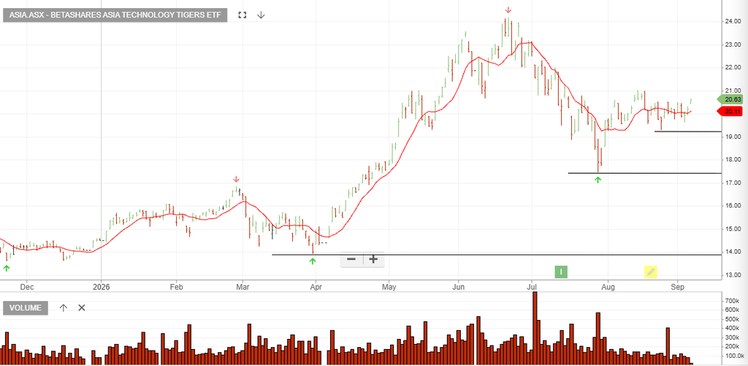This screenshot has width=748, height=366.
Task: Select the green up-arrow signal before December
Action: (x=6, y=268)
